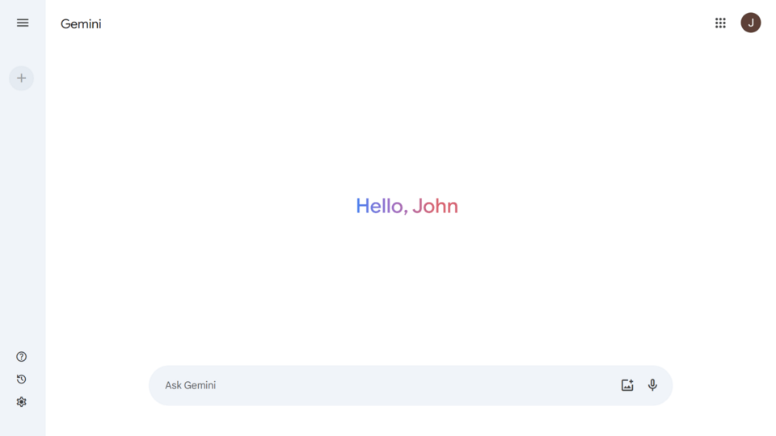This screenshot has width=776, height=436.
Task: Click the Gemini title in header
Action: click(x=81, y=24)
